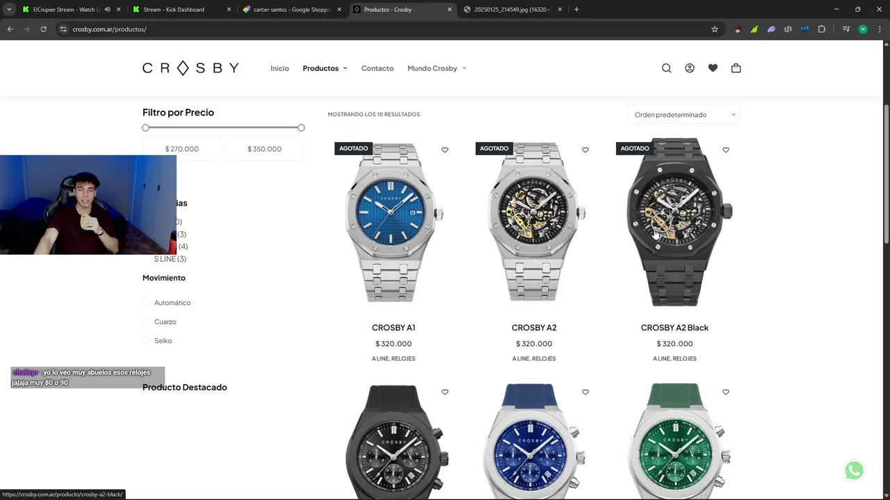
Task: Close the Productos - Crosby tab
Action: [x=450, y=10]
